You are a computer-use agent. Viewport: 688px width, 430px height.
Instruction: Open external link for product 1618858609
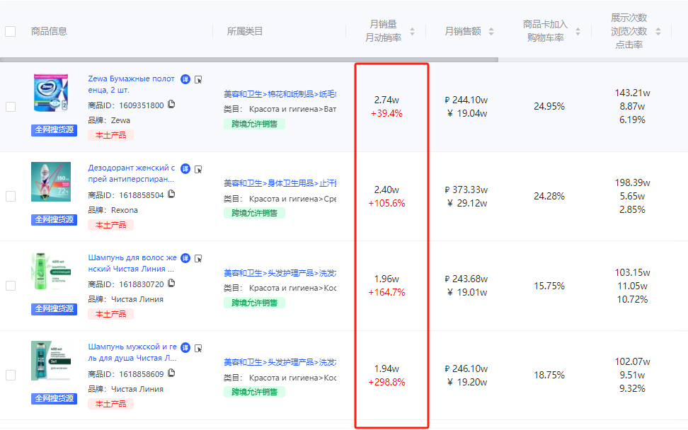198,348
